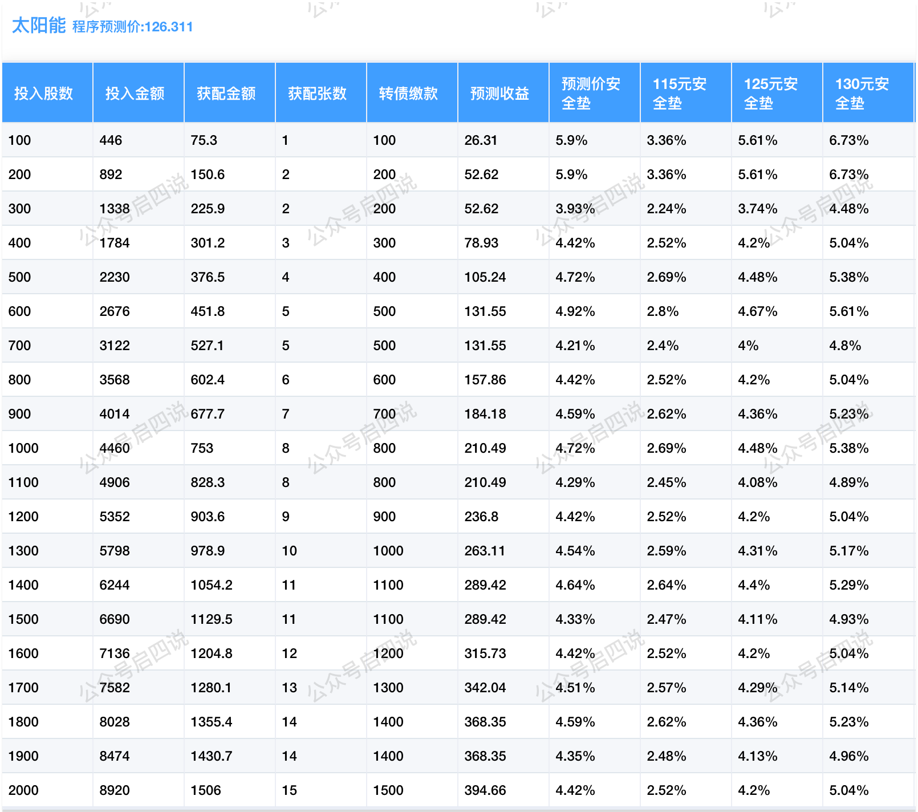Click the 获配金额 column header

(226, 94)
